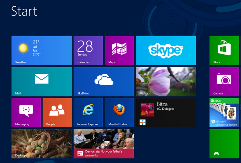Click the cloud icon on the SkyDrive tile
The width and height of the screenshot is (241, 163).
(104, 79)
